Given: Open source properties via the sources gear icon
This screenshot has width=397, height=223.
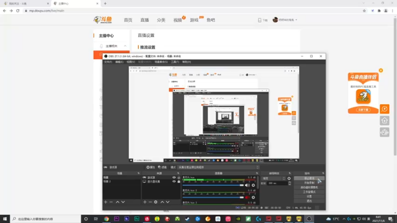Looking at the screenshot, I should click(x=156, y=202).
